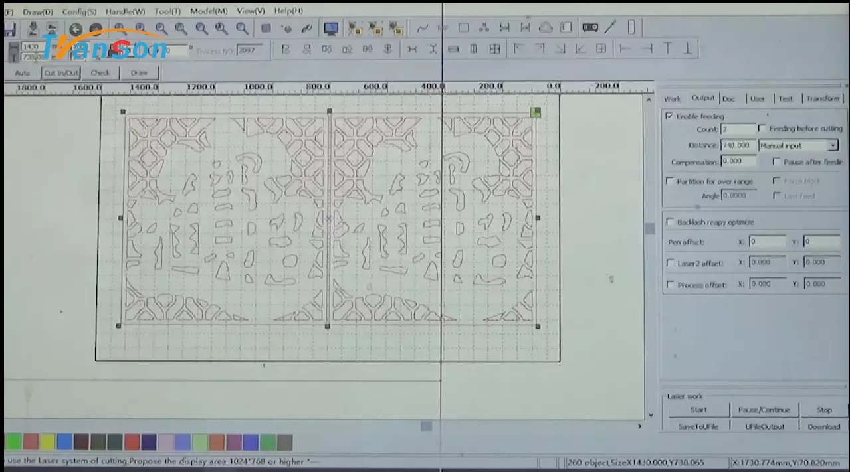Select the rectangle draw tool icon
The height and width of the screenshot is (472, 850).
click(464, 28)
